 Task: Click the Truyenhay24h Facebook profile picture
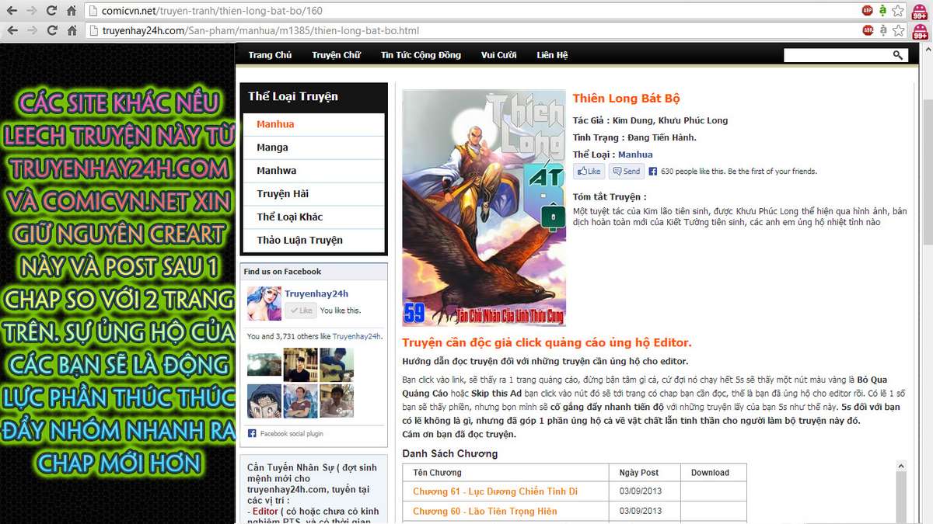[x=264, y=304]
